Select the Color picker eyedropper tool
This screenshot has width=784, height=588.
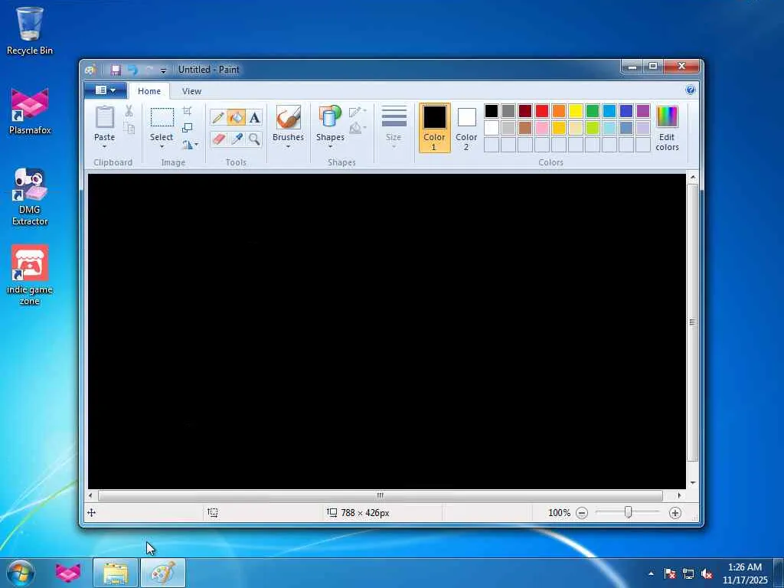pyautogui.click(x=236, y=139)
